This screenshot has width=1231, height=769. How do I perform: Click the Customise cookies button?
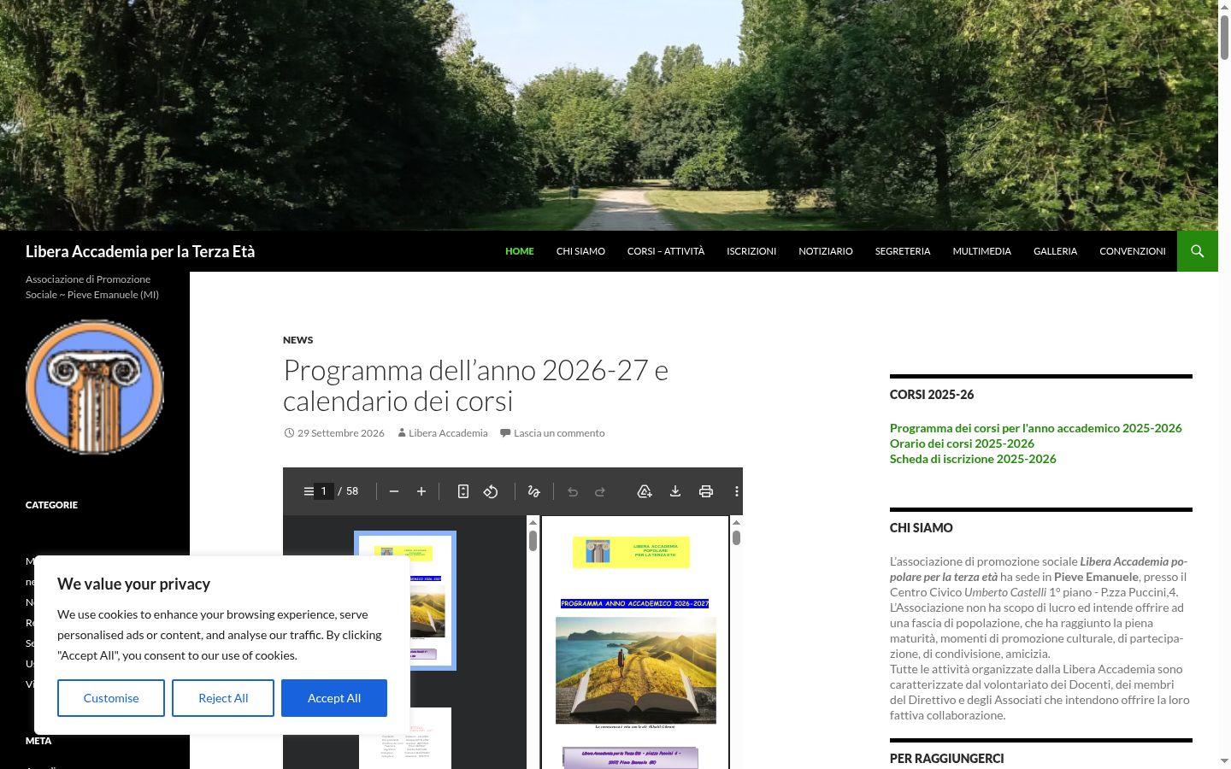click(x=111, y=698)
